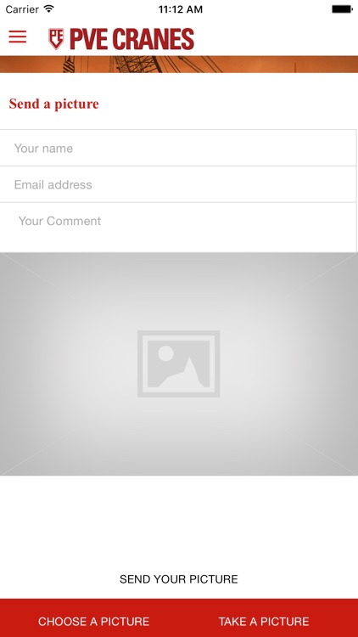Tap the PVE shield logo icon

pos(56,39)
